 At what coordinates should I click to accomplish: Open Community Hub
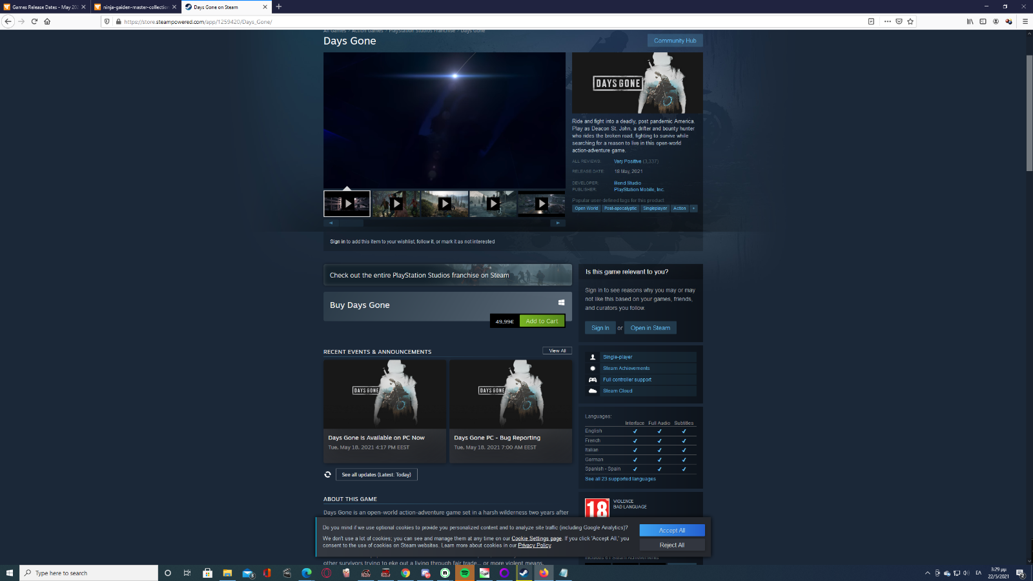pos(675,41)
